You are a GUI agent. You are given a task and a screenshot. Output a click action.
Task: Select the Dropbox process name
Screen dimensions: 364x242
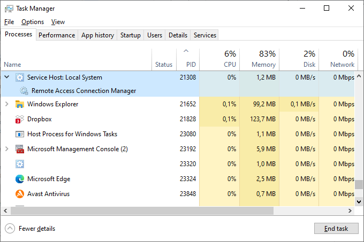pos(40,119)
